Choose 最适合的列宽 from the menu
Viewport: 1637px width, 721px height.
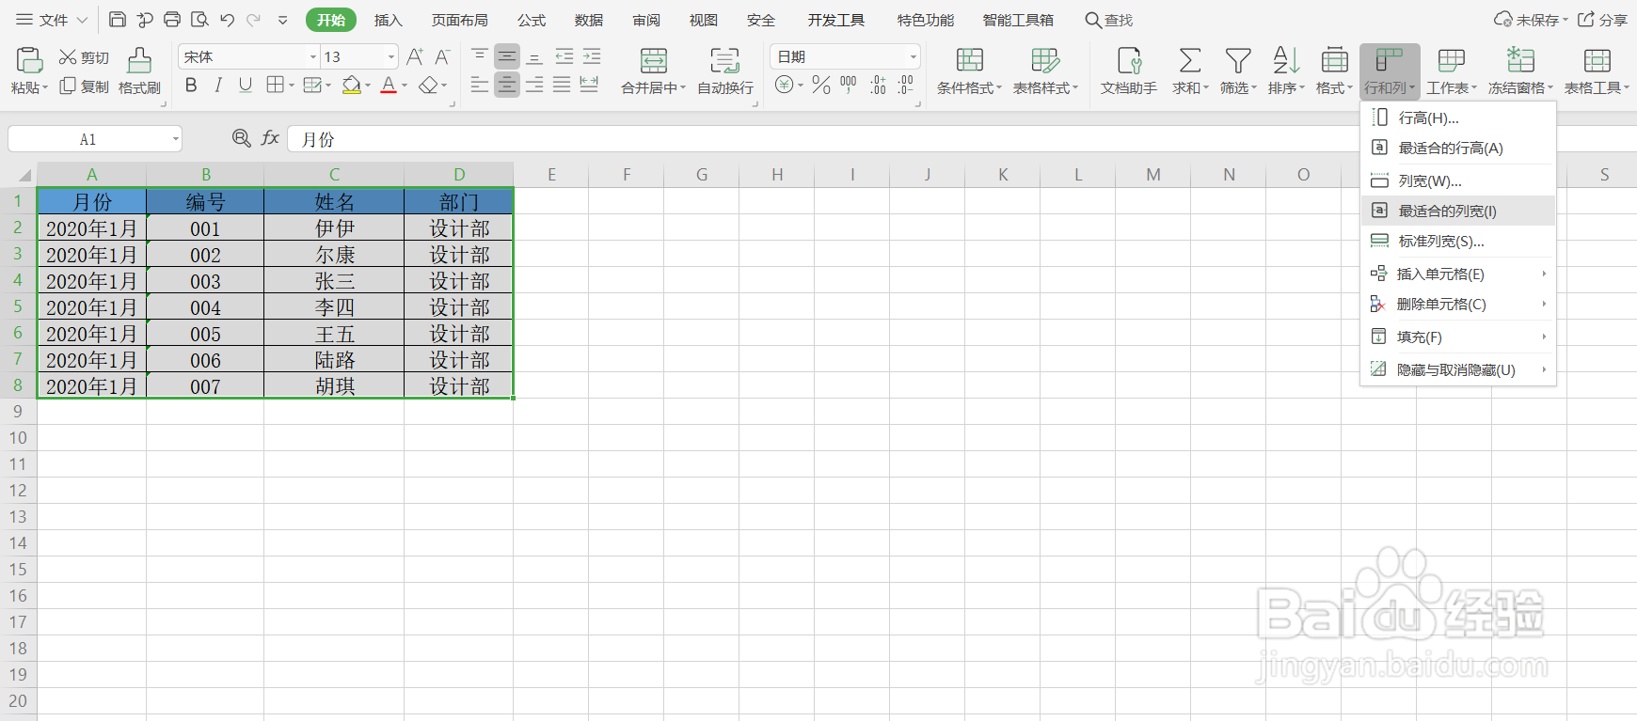point(1458,211)
